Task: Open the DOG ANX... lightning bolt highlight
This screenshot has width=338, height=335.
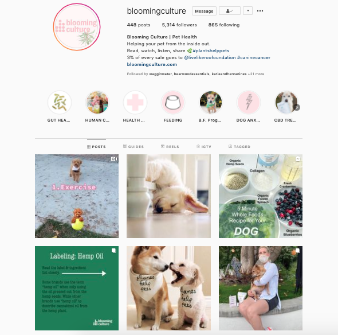Action: click(x=248, y=102)
